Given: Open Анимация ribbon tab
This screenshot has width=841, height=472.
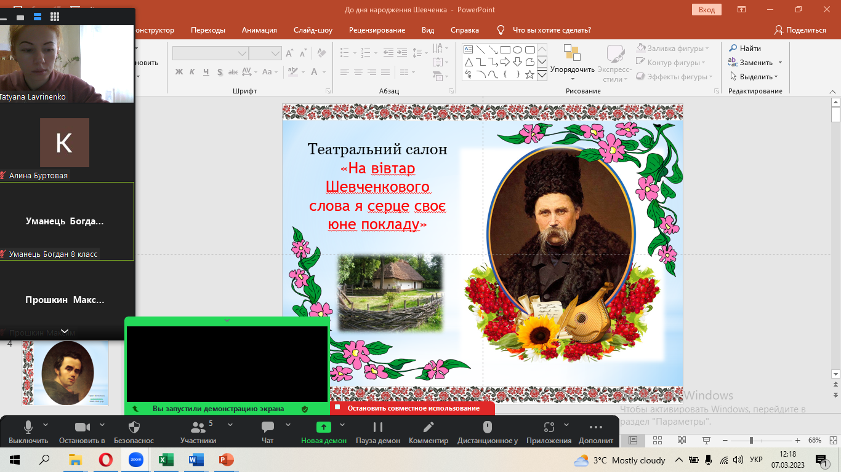Looking at the screenshot, I should coord(259,30).
